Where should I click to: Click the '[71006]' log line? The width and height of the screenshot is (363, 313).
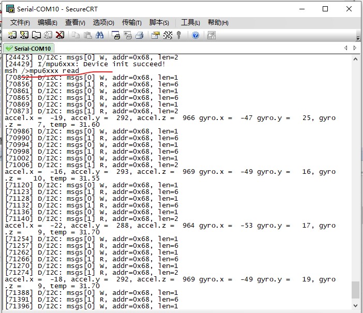pyautogui.click(x=92, y=165)
